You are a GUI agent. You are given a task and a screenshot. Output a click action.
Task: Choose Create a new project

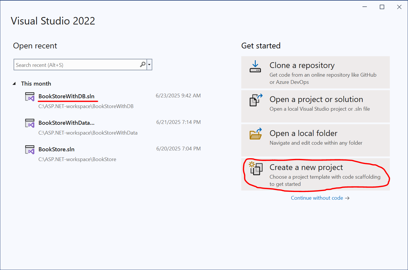pyautogui.click(x=316, y=174)
